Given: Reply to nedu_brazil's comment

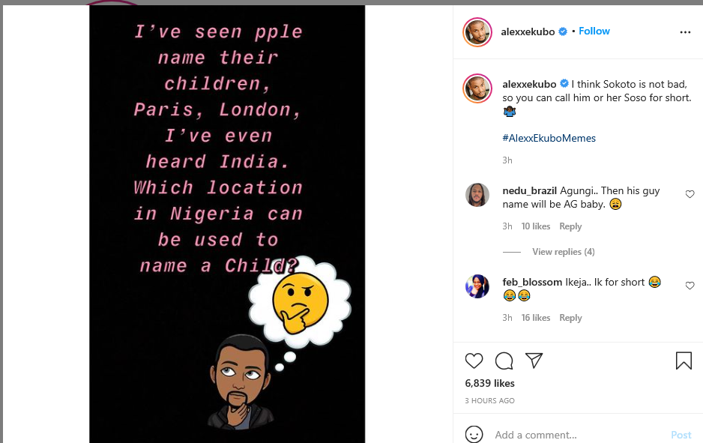Looking at the screenshot, I should [x=570, y=226].
